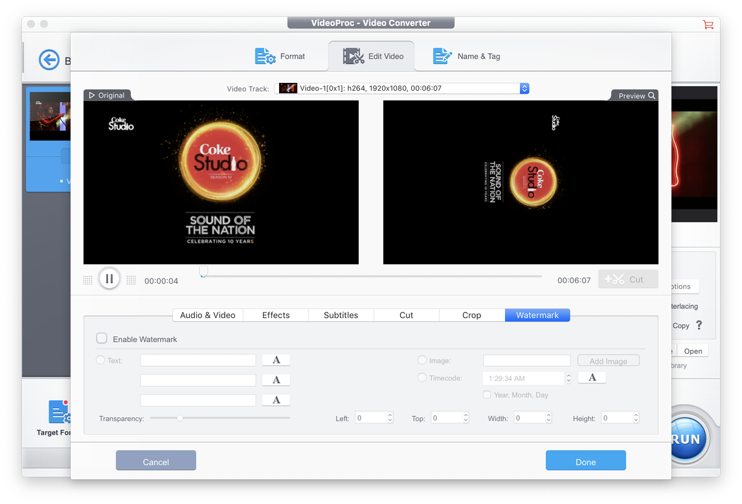742x504 pixels.
Task: Open font settings for third text line
Action: pos(276,400)
